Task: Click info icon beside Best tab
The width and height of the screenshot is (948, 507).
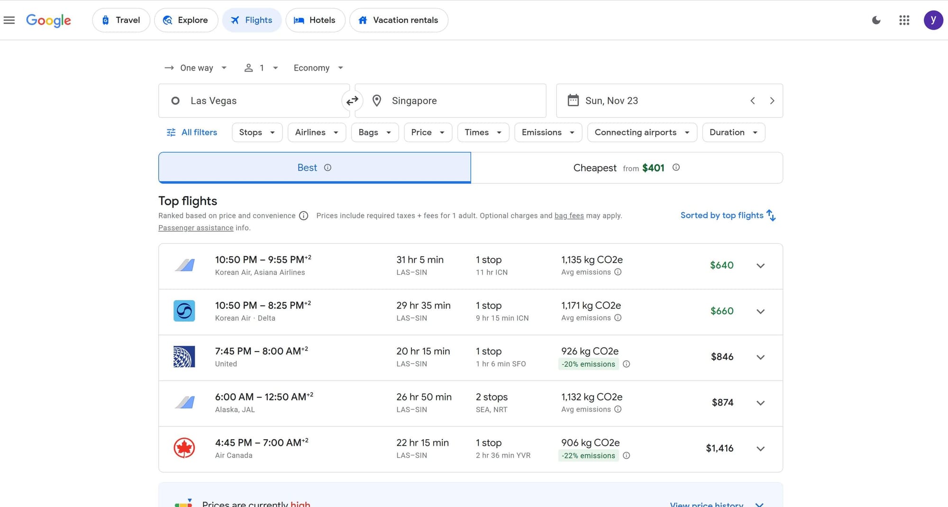Action: click(328, 168)
